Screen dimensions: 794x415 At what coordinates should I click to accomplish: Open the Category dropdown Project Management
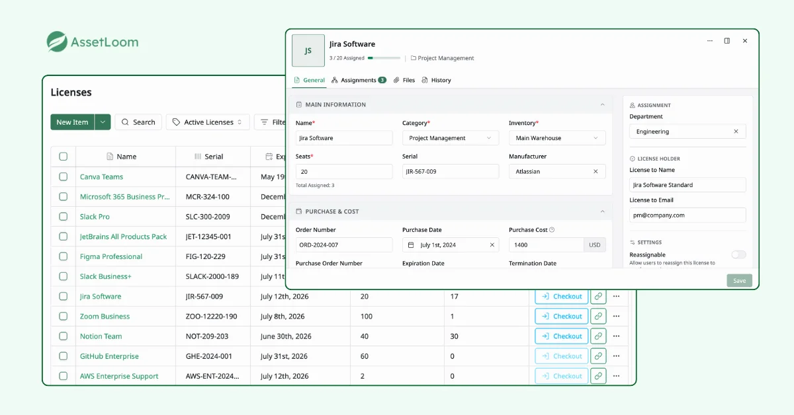451,138
